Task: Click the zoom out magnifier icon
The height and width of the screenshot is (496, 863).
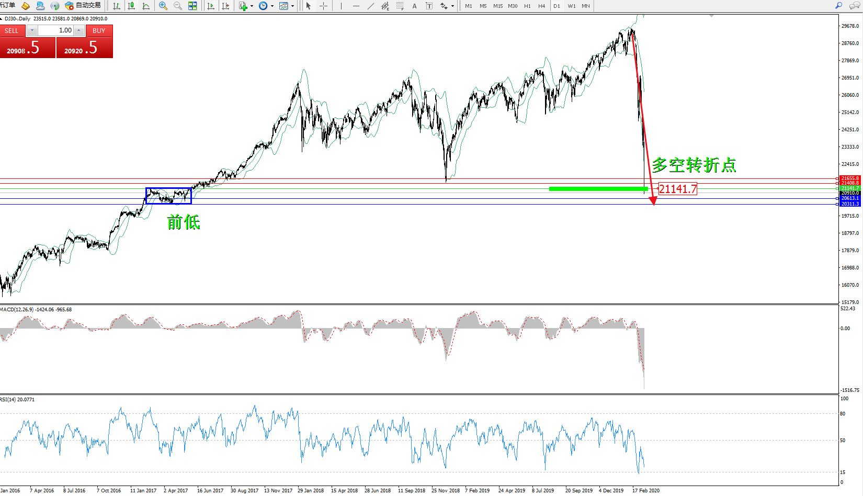Action: tap(178, 6)
